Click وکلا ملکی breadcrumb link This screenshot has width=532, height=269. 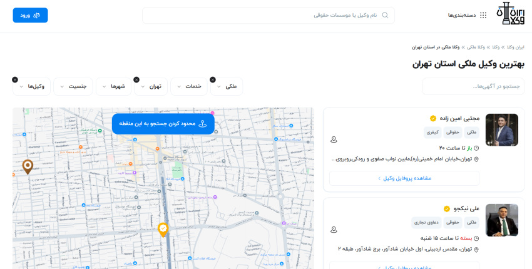pyautogui.click(x=476, y=47)
